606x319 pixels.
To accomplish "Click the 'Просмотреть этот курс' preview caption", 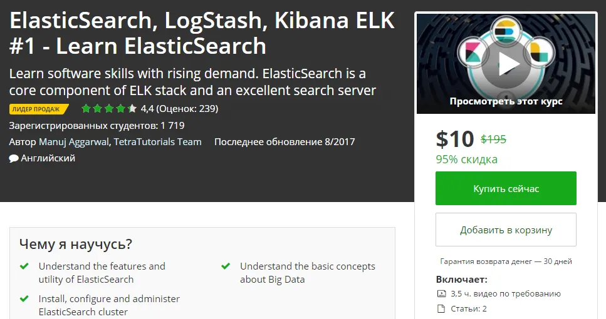I will coord(506,101).
